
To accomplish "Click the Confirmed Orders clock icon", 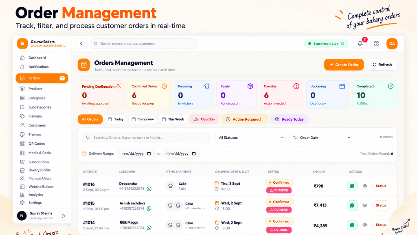I will point(165,86).
